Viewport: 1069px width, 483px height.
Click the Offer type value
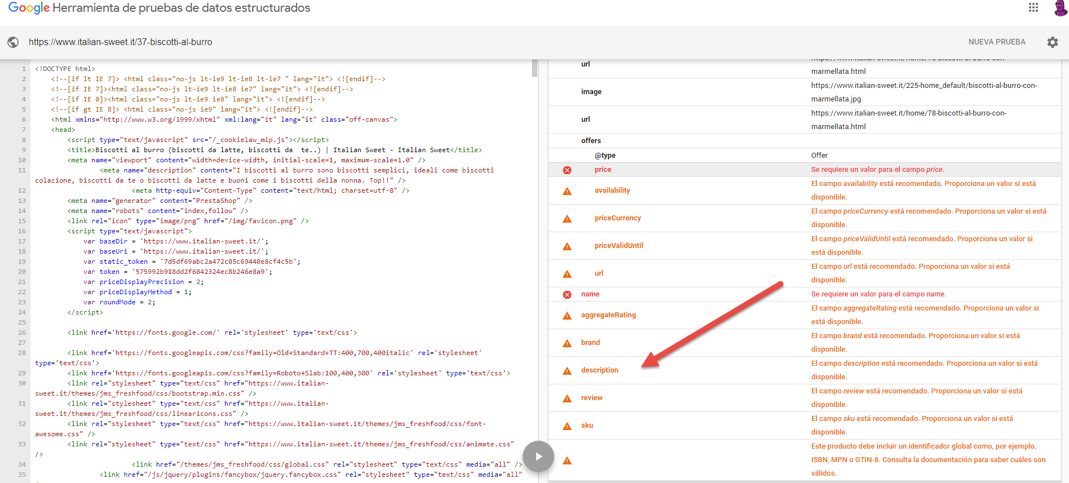tap(819, 156)
